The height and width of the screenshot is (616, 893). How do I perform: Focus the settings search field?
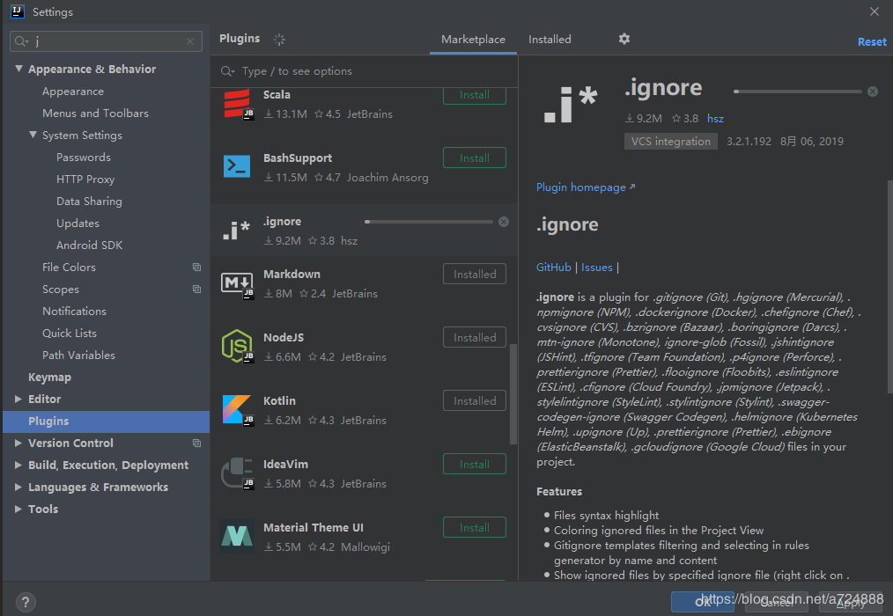(106, 41)
